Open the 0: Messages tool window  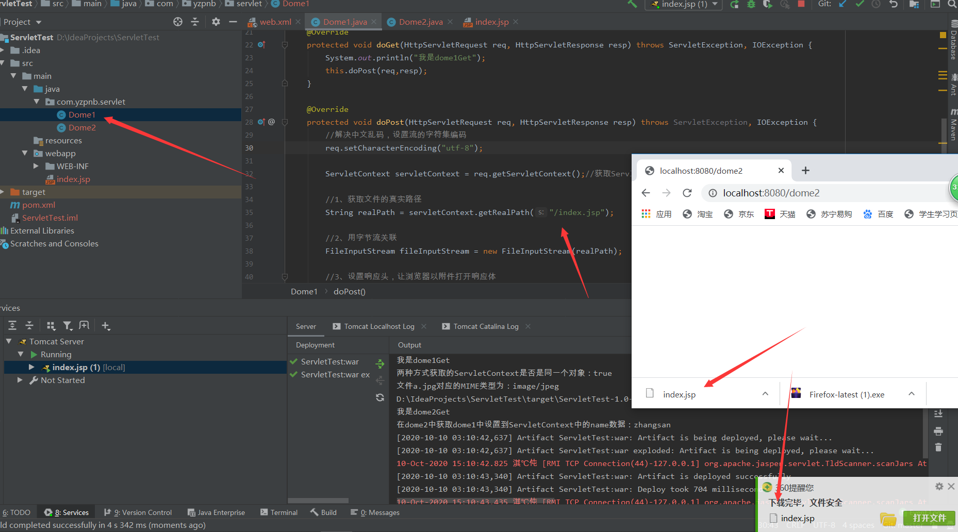(x=375, y=512)
